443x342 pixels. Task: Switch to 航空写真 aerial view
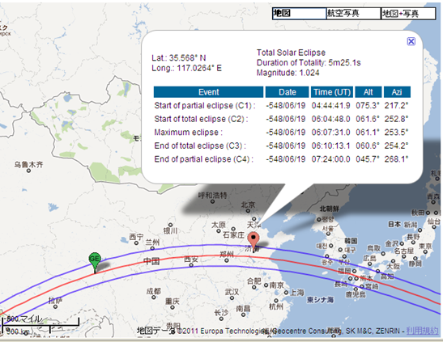click(353, 13)
